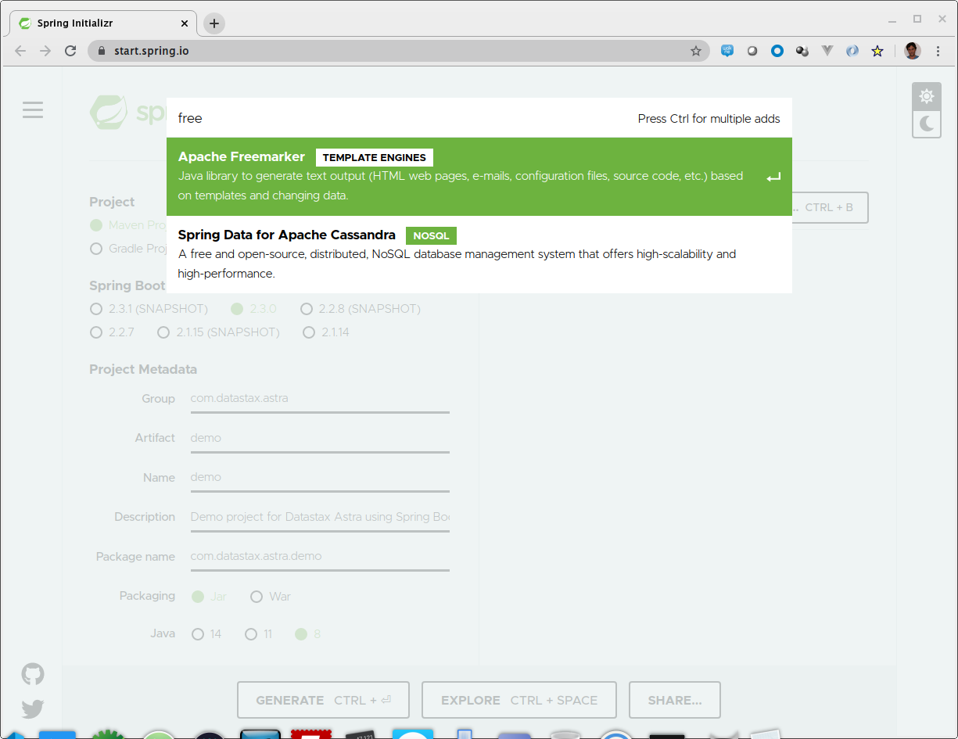The height and width of the screenshot is (739, 958).
Task: Choose Spring Boot 2.2.7
Action: point(96,332)
